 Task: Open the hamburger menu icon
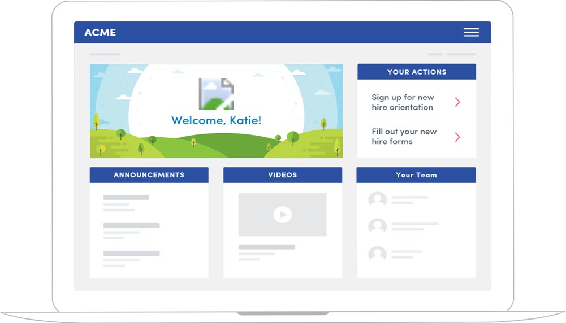pos(471,32)
